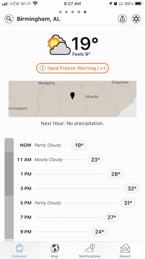Select the last page indicator dot
Screen dimensions: 145x259
tap(85, 12)
